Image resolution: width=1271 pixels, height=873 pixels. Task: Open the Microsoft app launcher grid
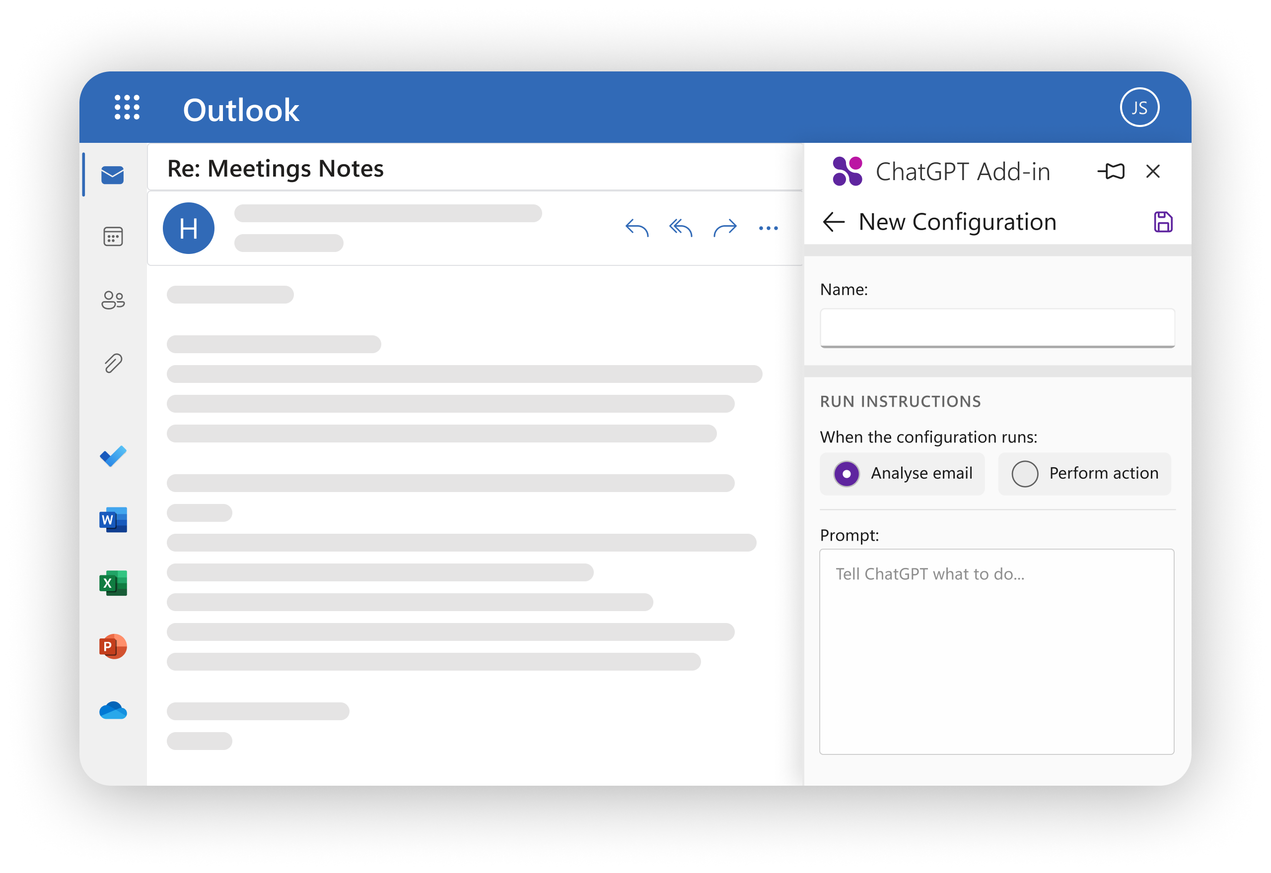(x=128, y=108)
